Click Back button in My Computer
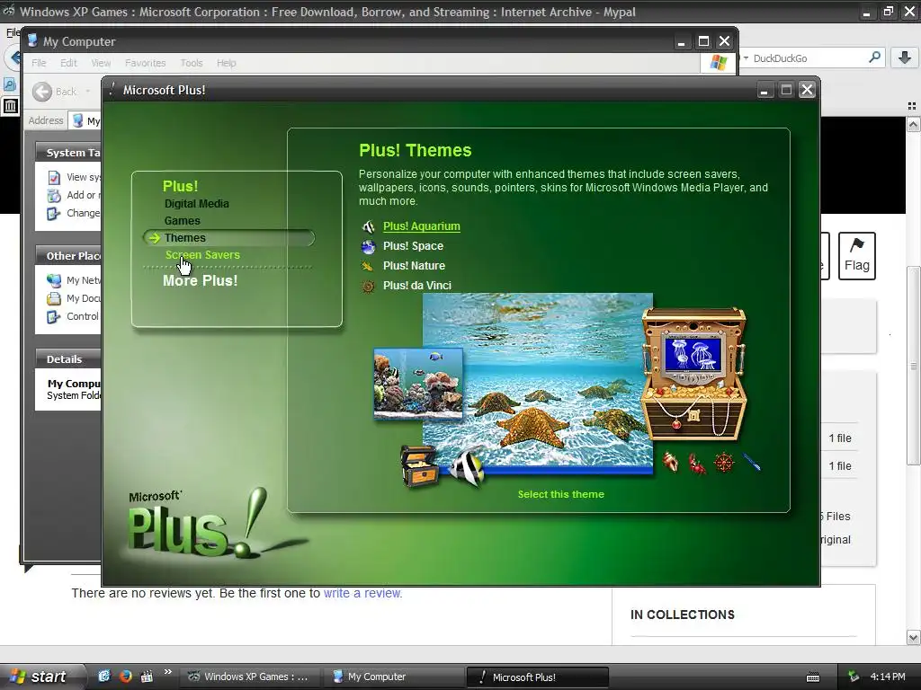This screenshot has width=921, height=690. (54, 92)
